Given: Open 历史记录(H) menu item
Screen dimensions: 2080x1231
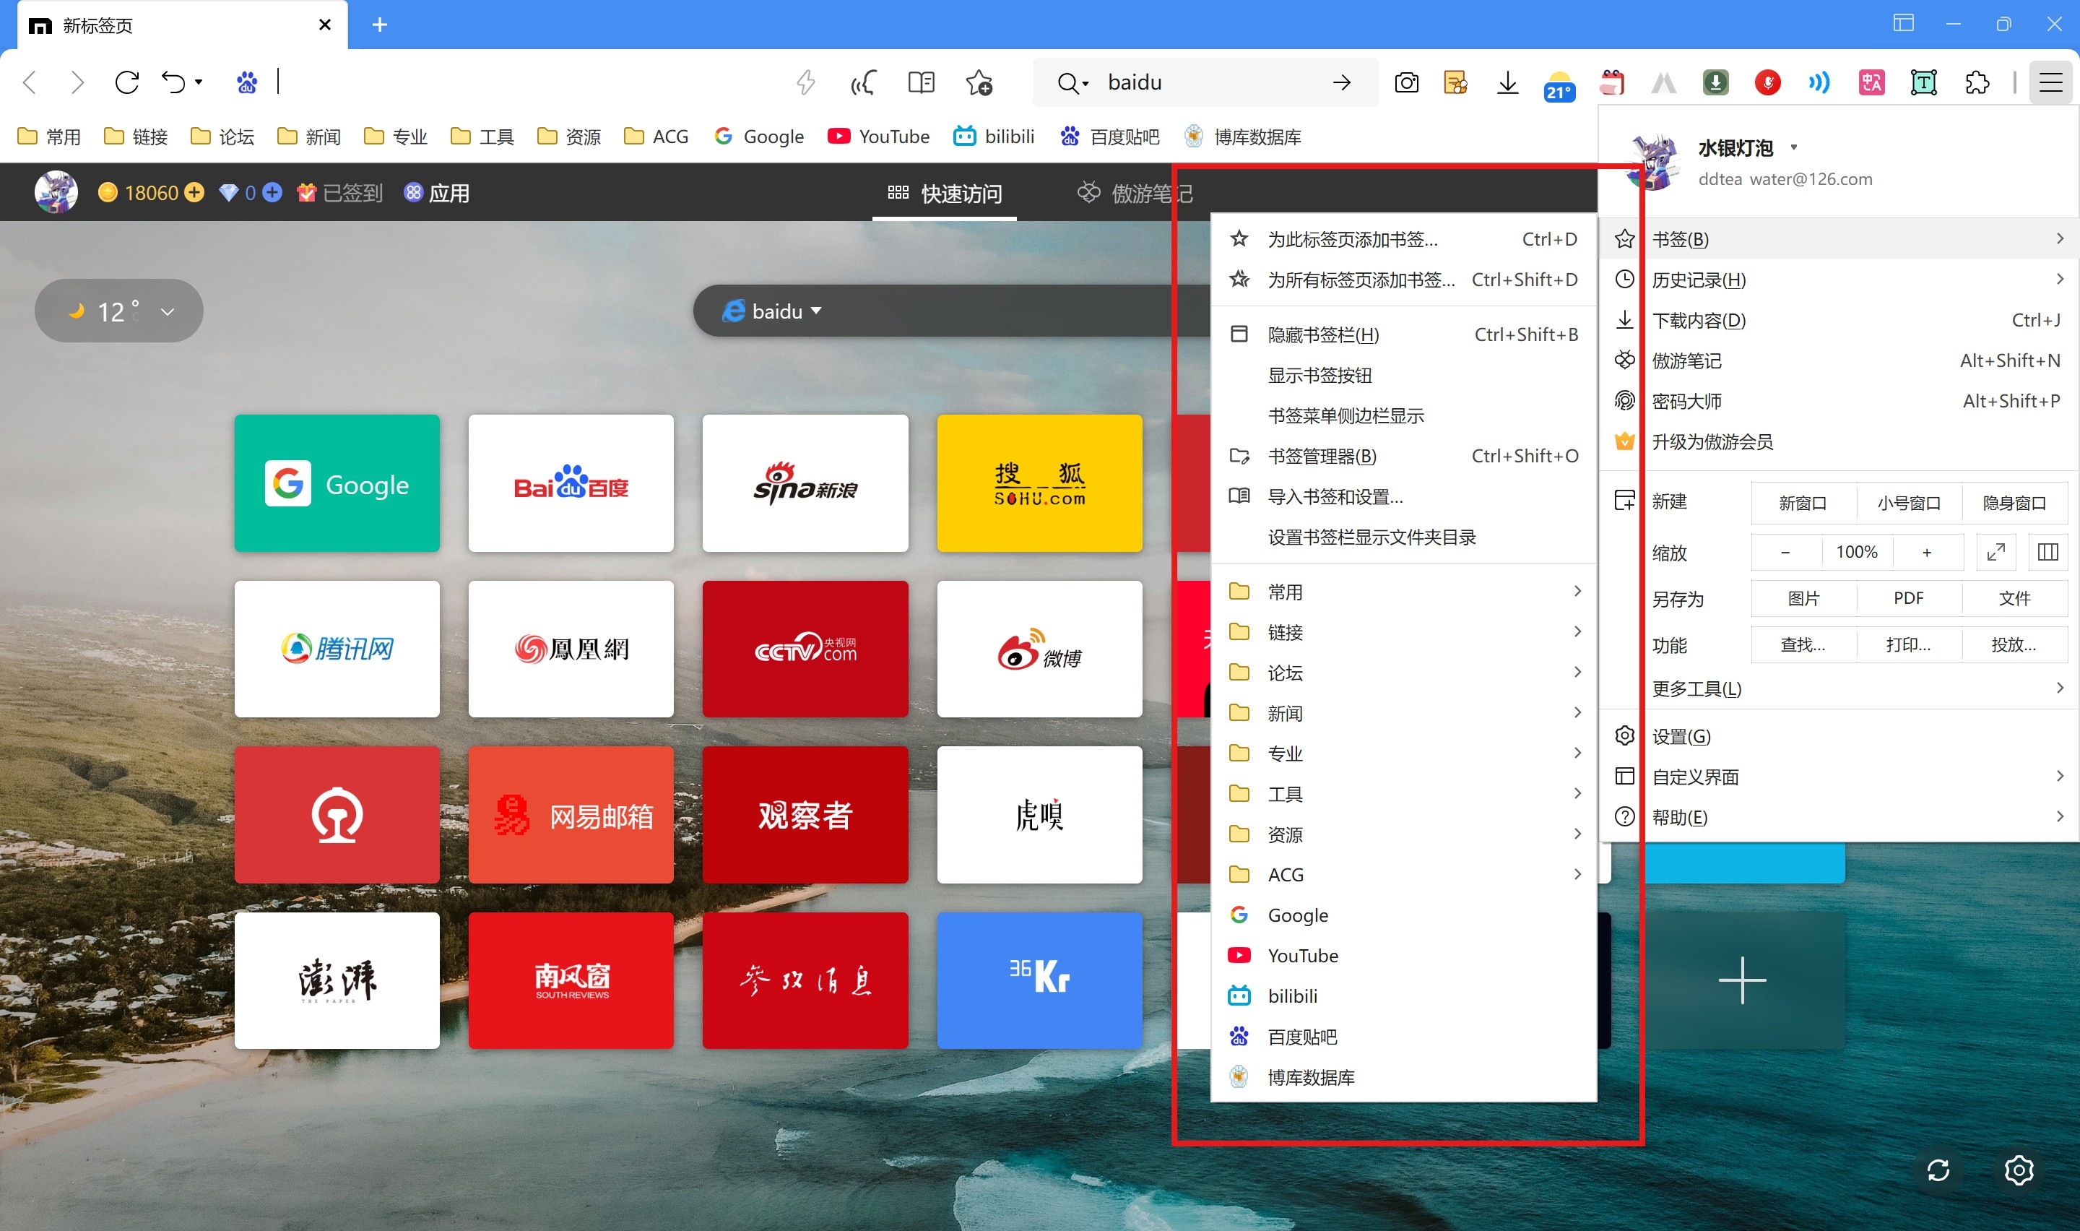Looking at the screenshot, I should (x=1698, y=280).
